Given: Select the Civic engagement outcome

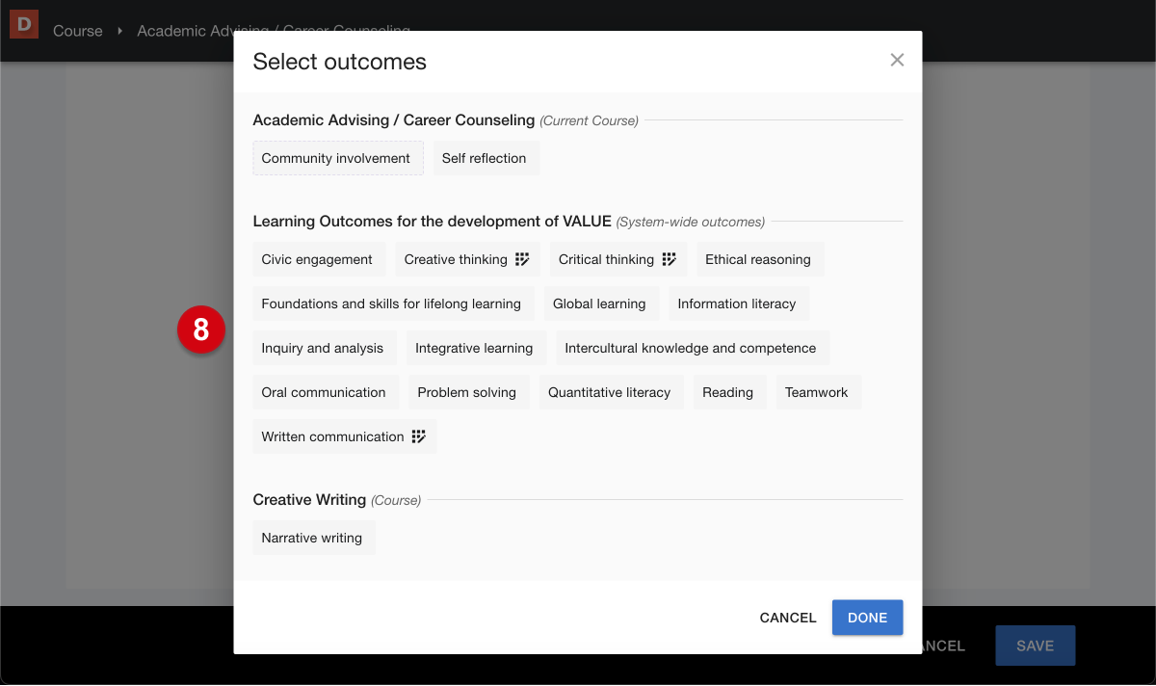Looking at the screenshot, I should tap(317, 259).
